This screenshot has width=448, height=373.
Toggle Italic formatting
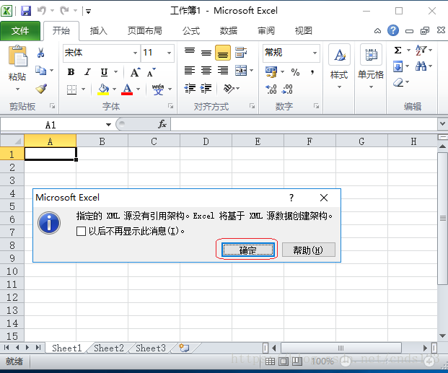87,72
